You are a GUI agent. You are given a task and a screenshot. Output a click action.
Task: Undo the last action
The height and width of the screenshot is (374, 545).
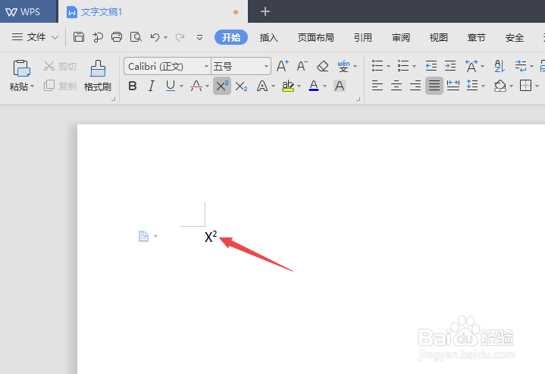(x=155, y=37)
